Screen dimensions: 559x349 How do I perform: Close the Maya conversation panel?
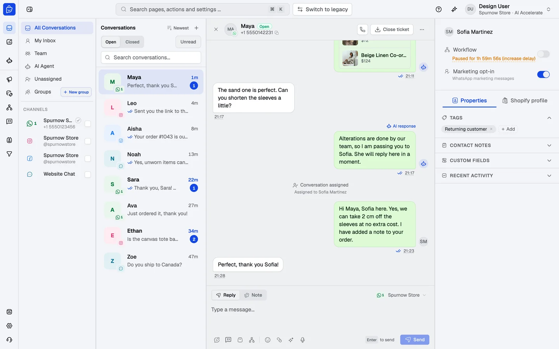(x=216, y=29)
